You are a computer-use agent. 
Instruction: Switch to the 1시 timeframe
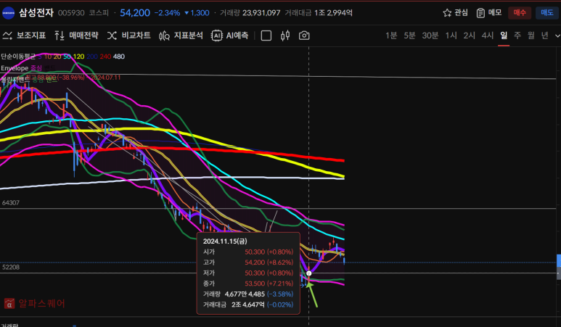(x=451, y=36)
